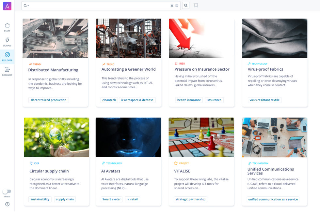The height and width of the screenshot is (212, 320).
Task: Select the supply chain tag
Action: tap(65, 199)
